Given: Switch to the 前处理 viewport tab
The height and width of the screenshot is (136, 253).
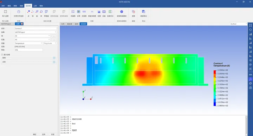Looking at the screenshot, I should click(70, 24).
